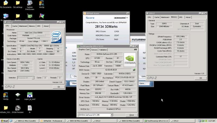Switch to Cache tab in left CPU-Z
Screen dimensions: 217x123
click(15, 26)
